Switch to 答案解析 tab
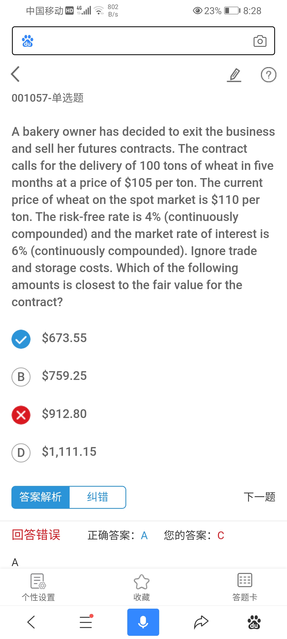The height and width of the screenshot is (639, 287). pos(41,497)
